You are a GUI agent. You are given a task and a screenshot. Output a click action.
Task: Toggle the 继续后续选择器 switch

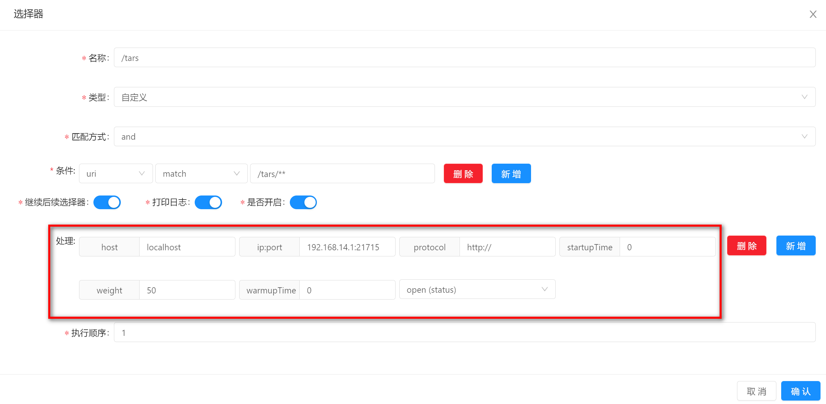107,202
